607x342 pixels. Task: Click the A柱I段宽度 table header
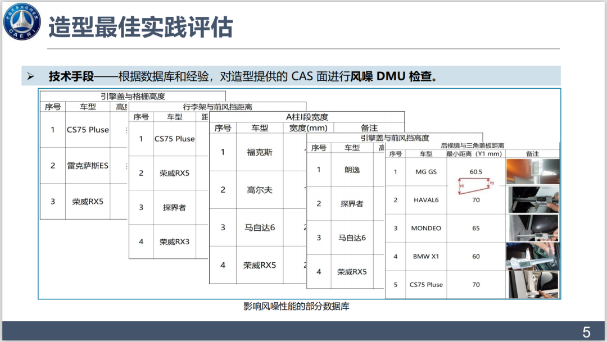pyautogui.click(x=307, y=117)
